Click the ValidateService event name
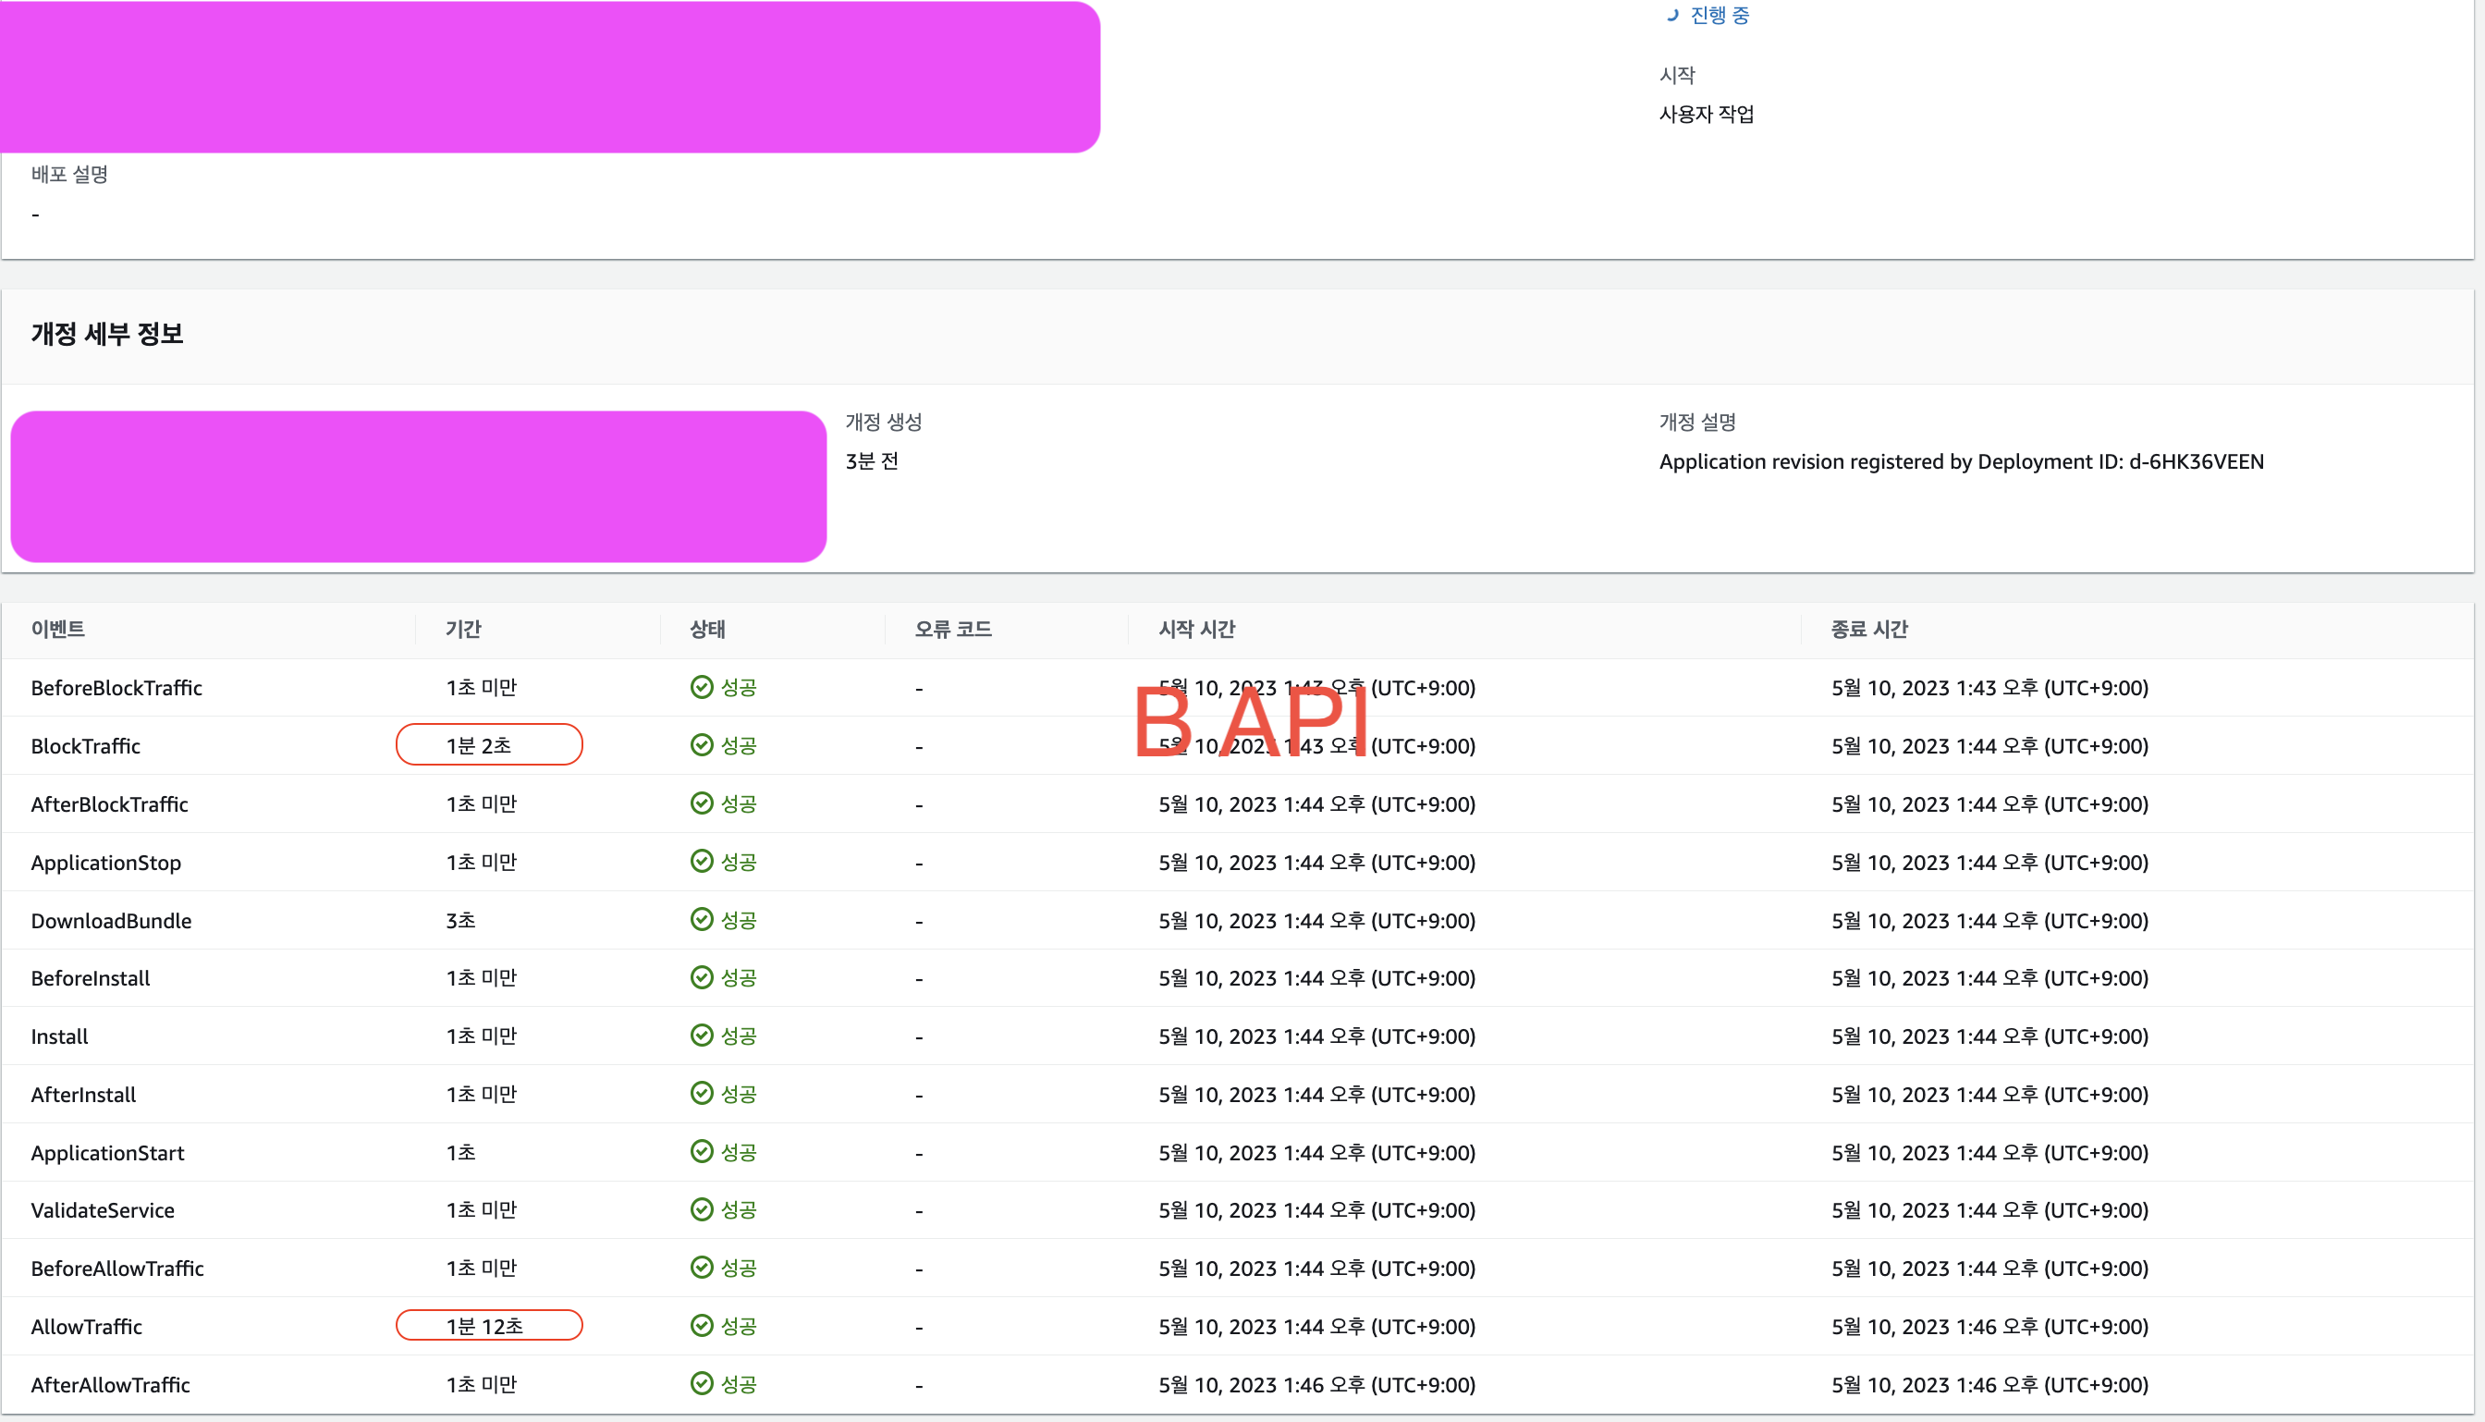 pyautogui.click(x=103, y=1210)
